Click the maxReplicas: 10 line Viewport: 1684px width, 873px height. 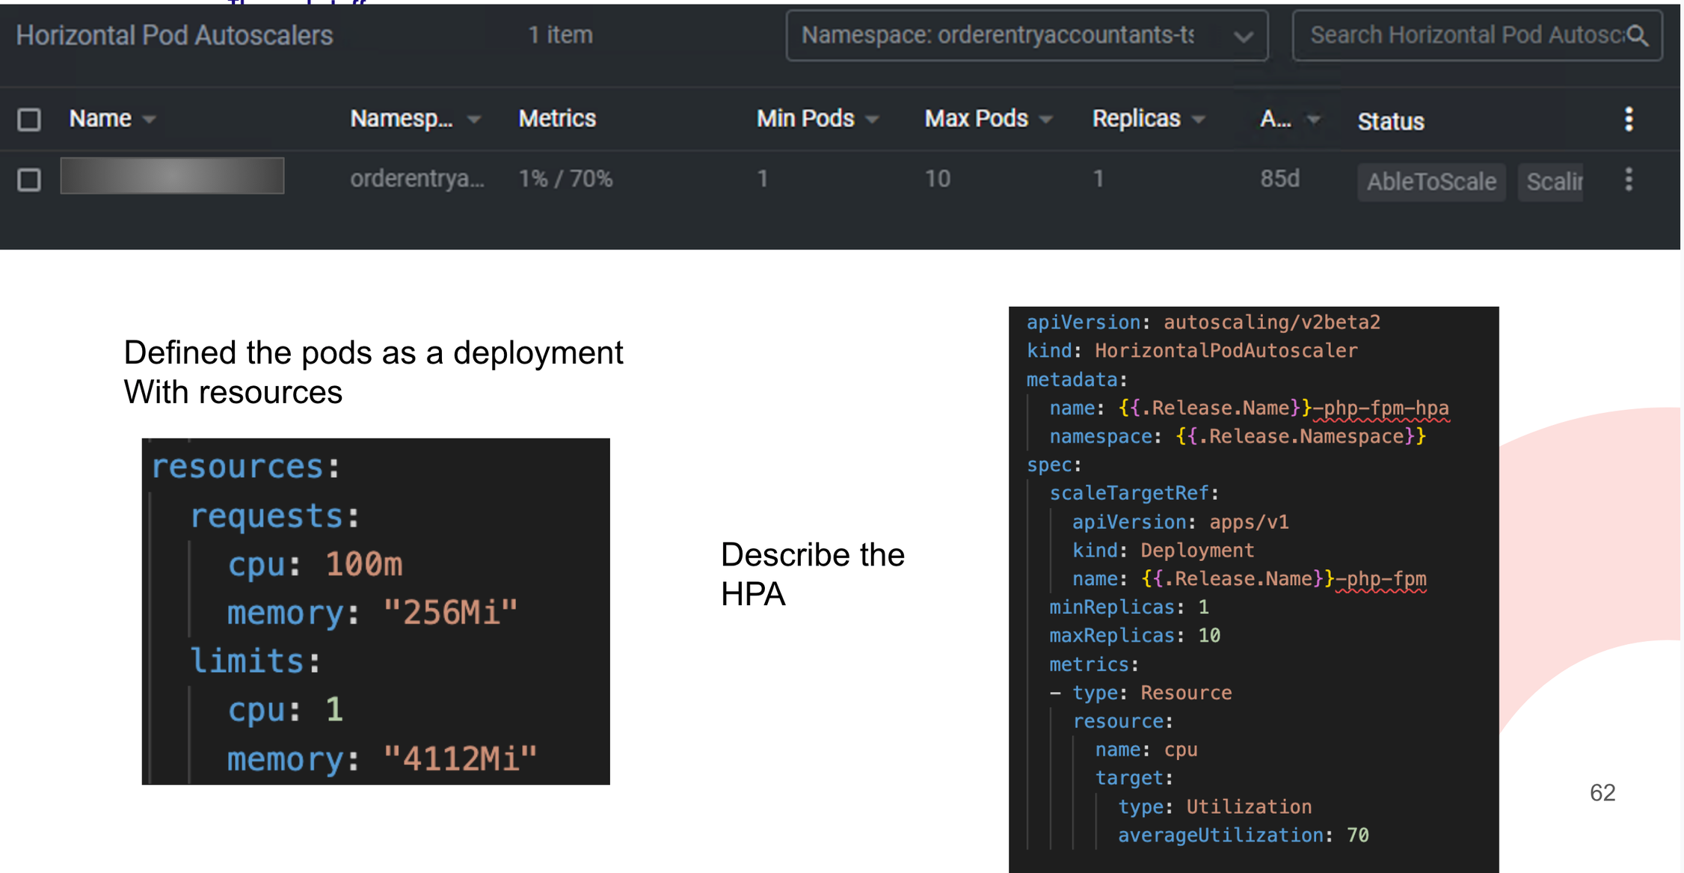click(x=1134, y=635)
